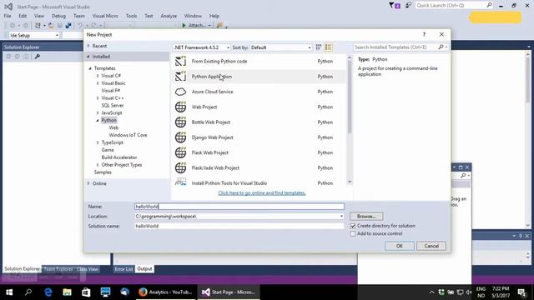Select Install Python Tools for Visual Studio row
The image size is (534, 300).
coord(259,182)
